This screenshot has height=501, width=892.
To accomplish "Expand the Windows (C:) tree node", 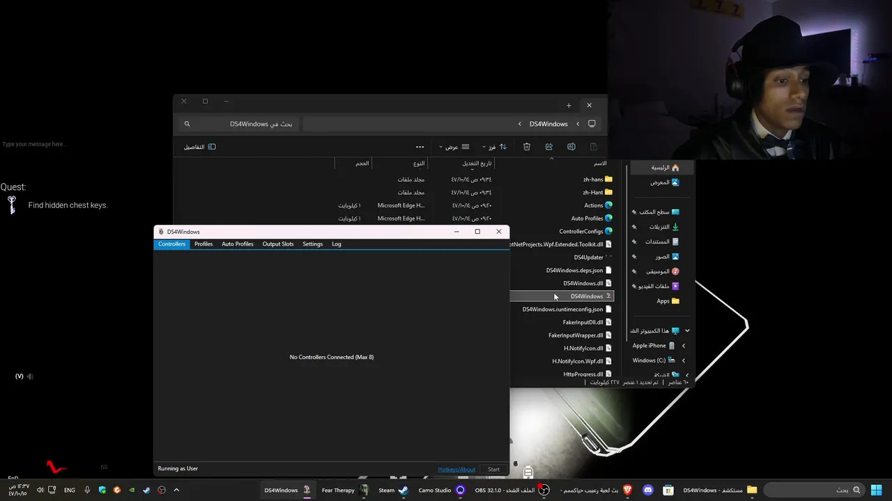I will (x=684, y=360).
